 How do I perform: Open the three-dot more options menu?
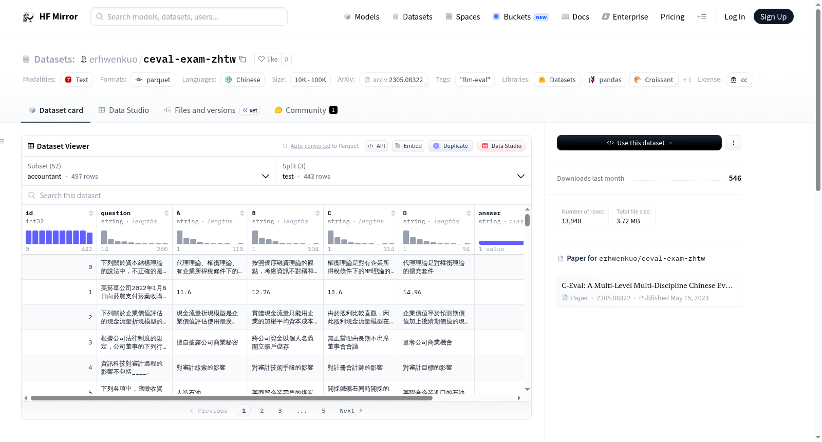coord(734,143)
